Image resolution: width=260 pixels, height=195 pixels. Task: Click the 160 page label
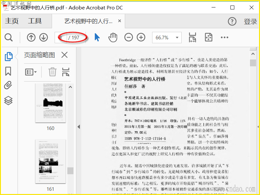tap(50, 128)
